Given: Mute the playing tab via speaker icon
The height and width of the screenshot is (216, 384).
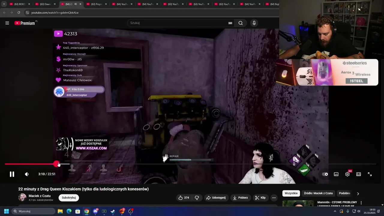Looking at the screenshot, I should [x=76, y=4].
